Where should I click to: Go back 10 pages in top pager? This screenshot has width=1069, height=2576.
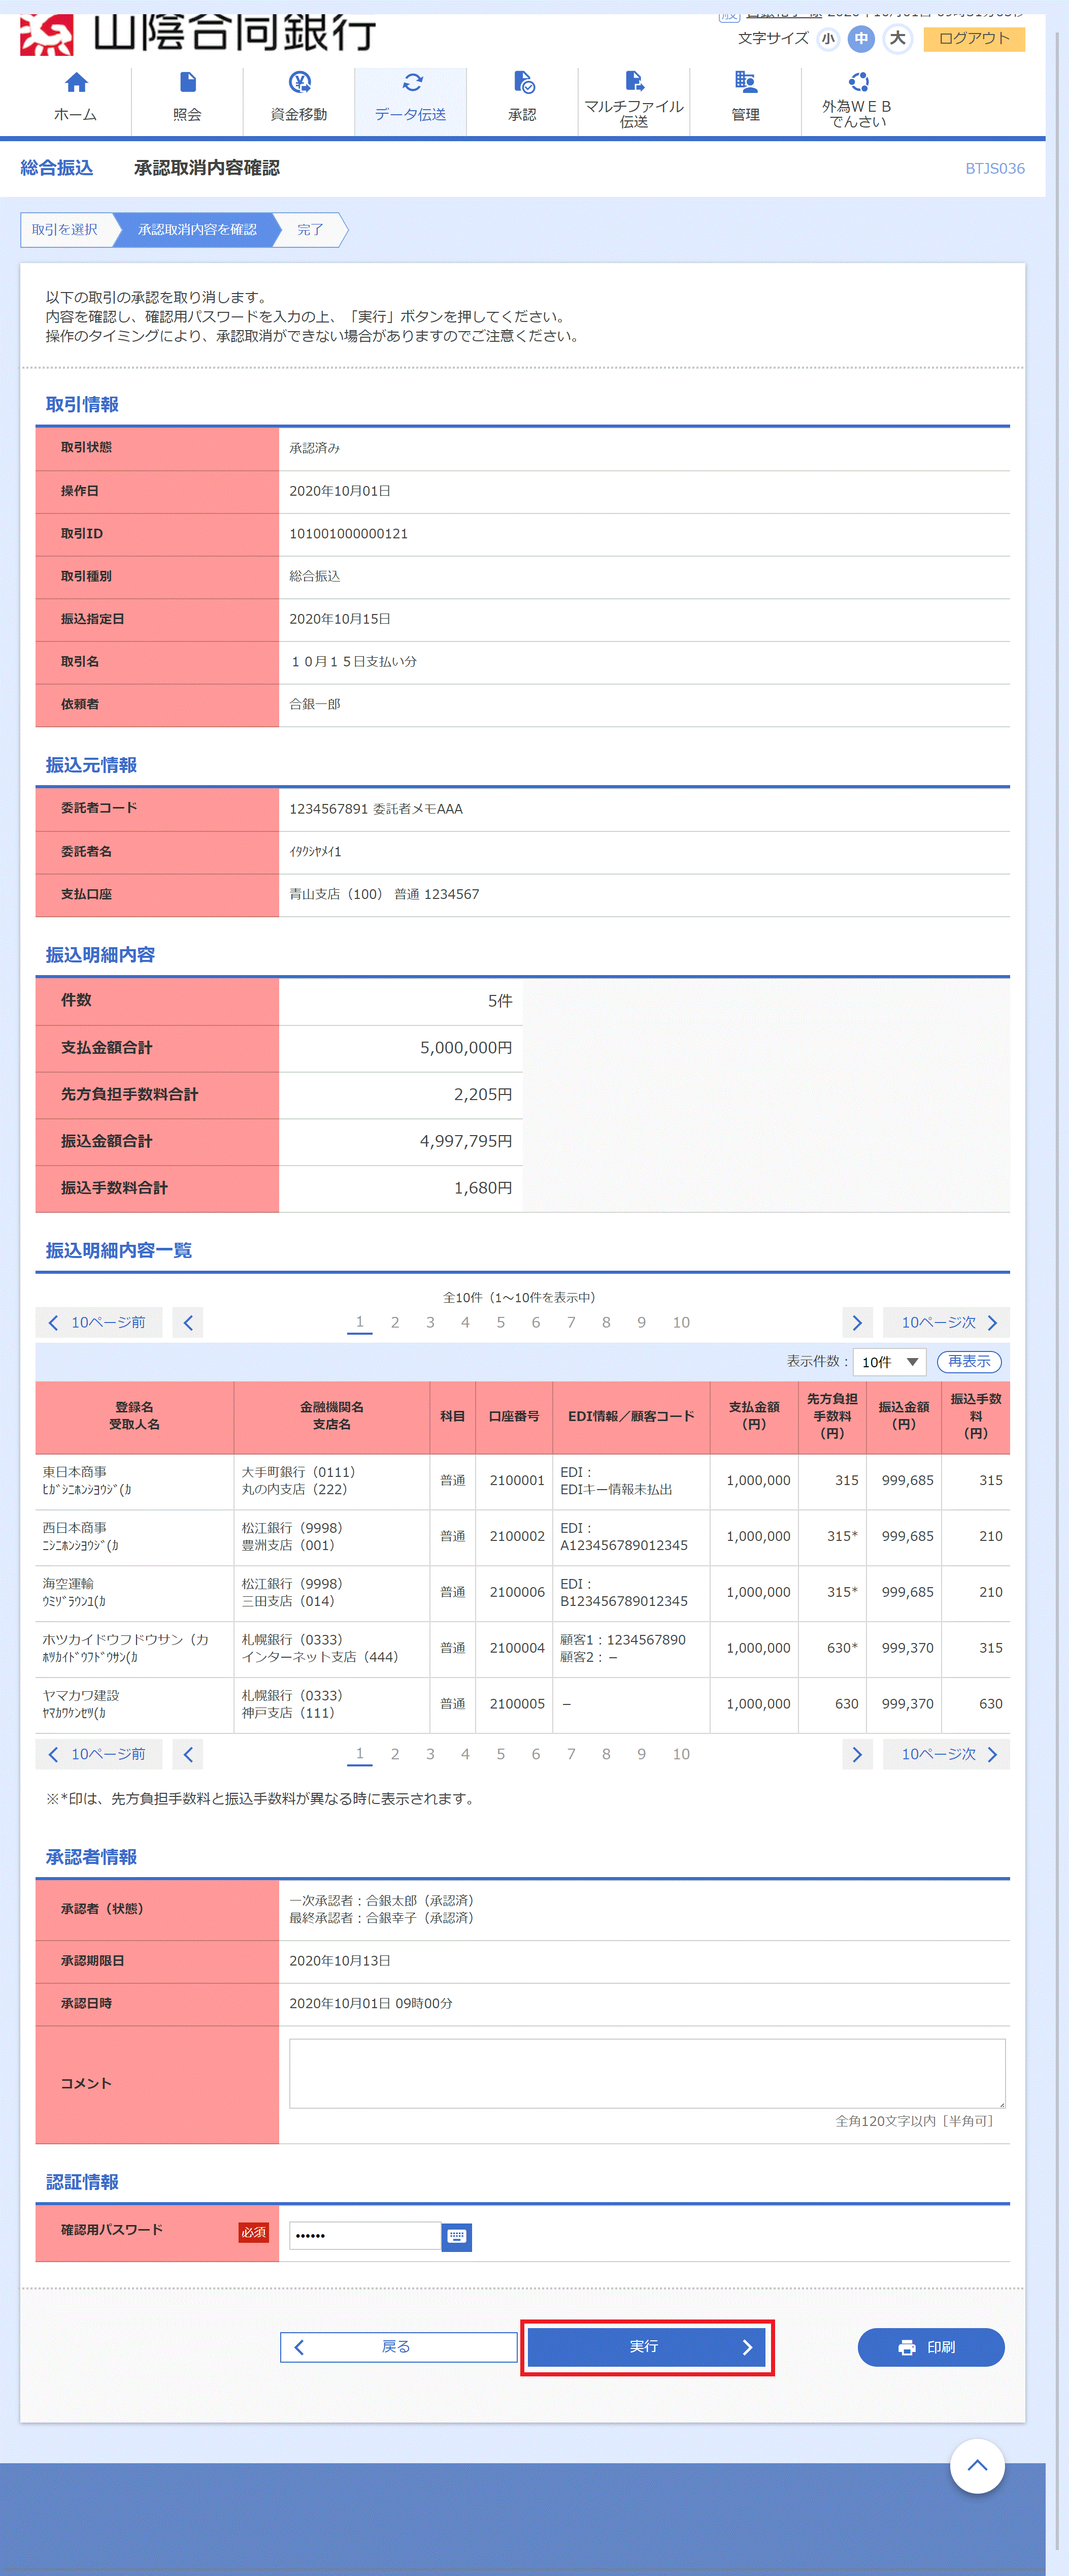[x=98, y=1322]
